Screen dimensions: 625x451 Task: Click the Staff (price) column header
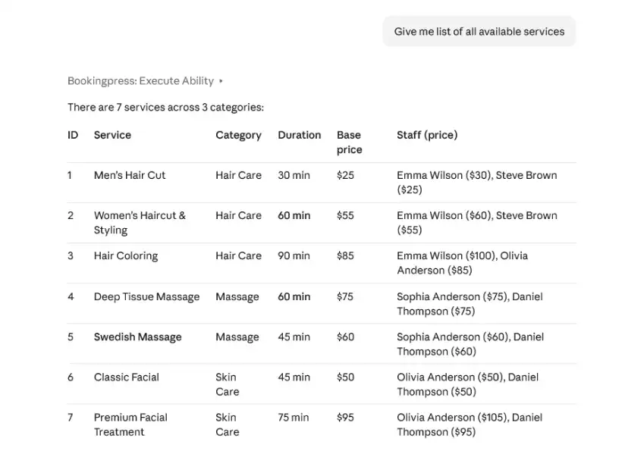427,135
